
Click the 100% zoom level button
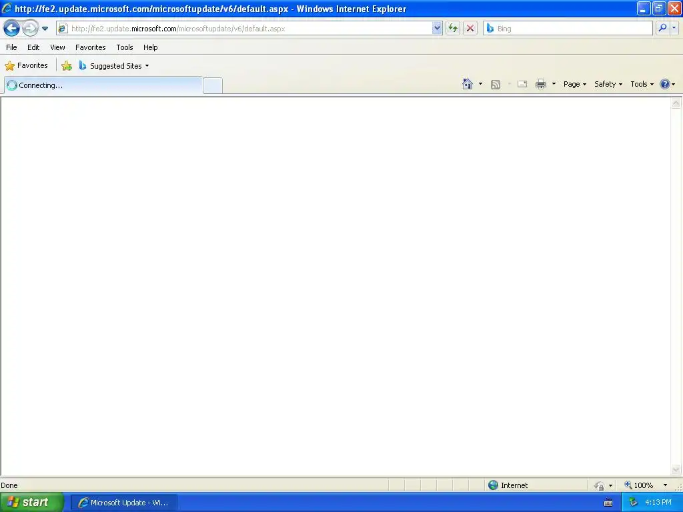[638, 485]
